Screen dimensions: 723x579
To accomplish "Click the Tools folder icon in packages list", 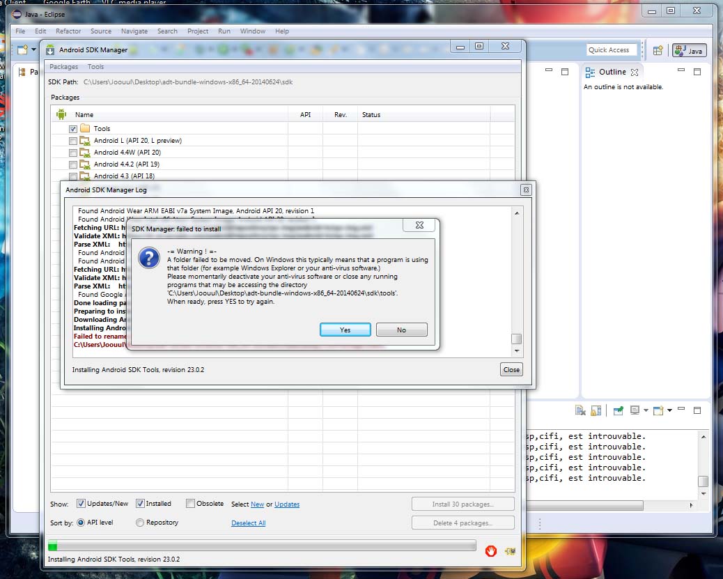I will point(85,128).
